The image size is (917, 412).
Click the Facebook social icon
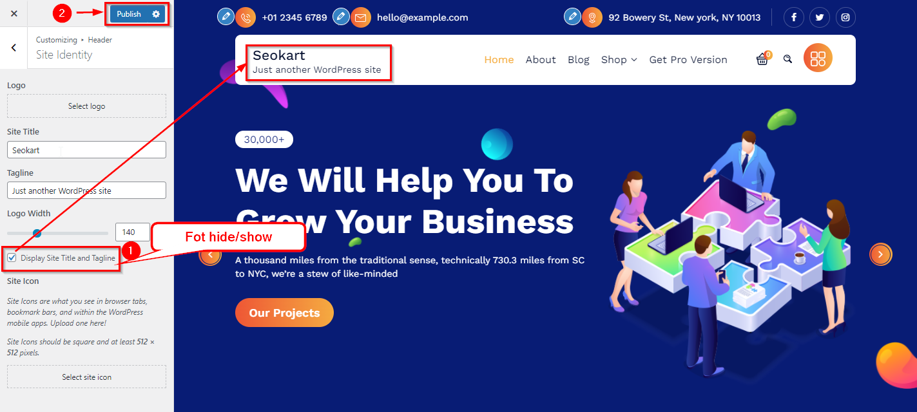tap(794, 17)
